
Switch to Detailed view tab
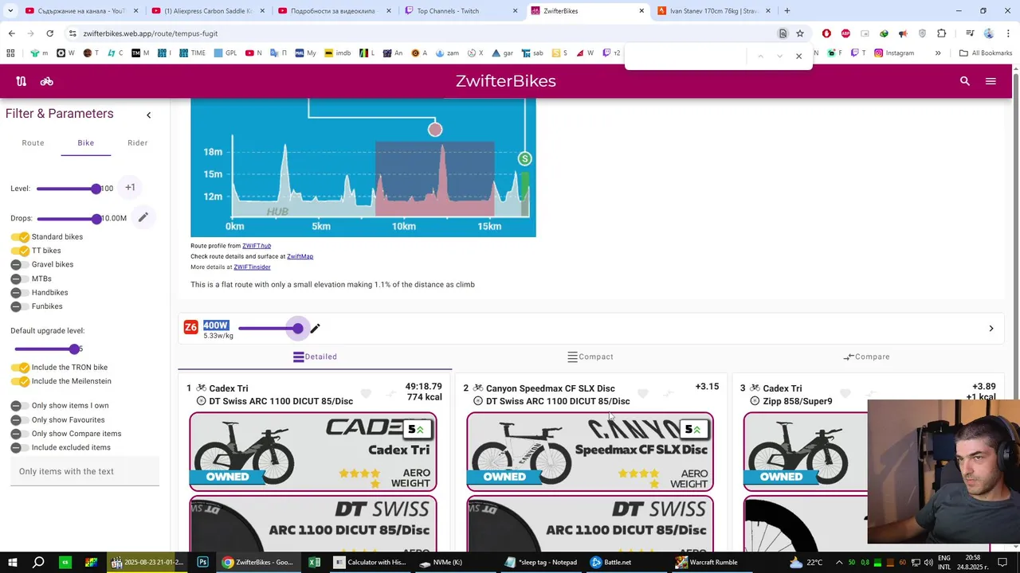[x=315, y=357]
